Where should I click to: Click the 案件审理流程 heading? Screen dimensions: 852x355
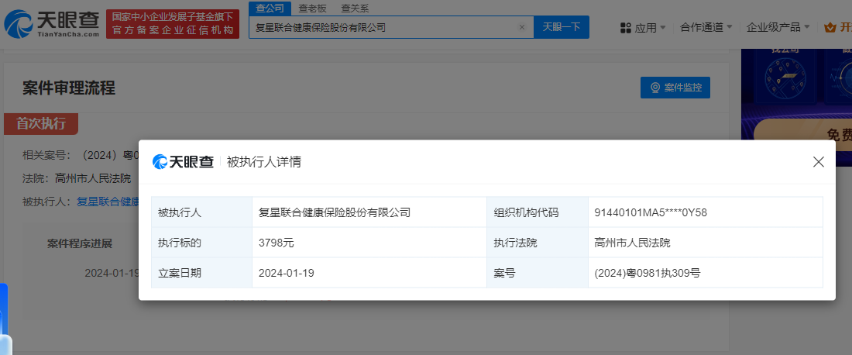[x=69, y=88]
